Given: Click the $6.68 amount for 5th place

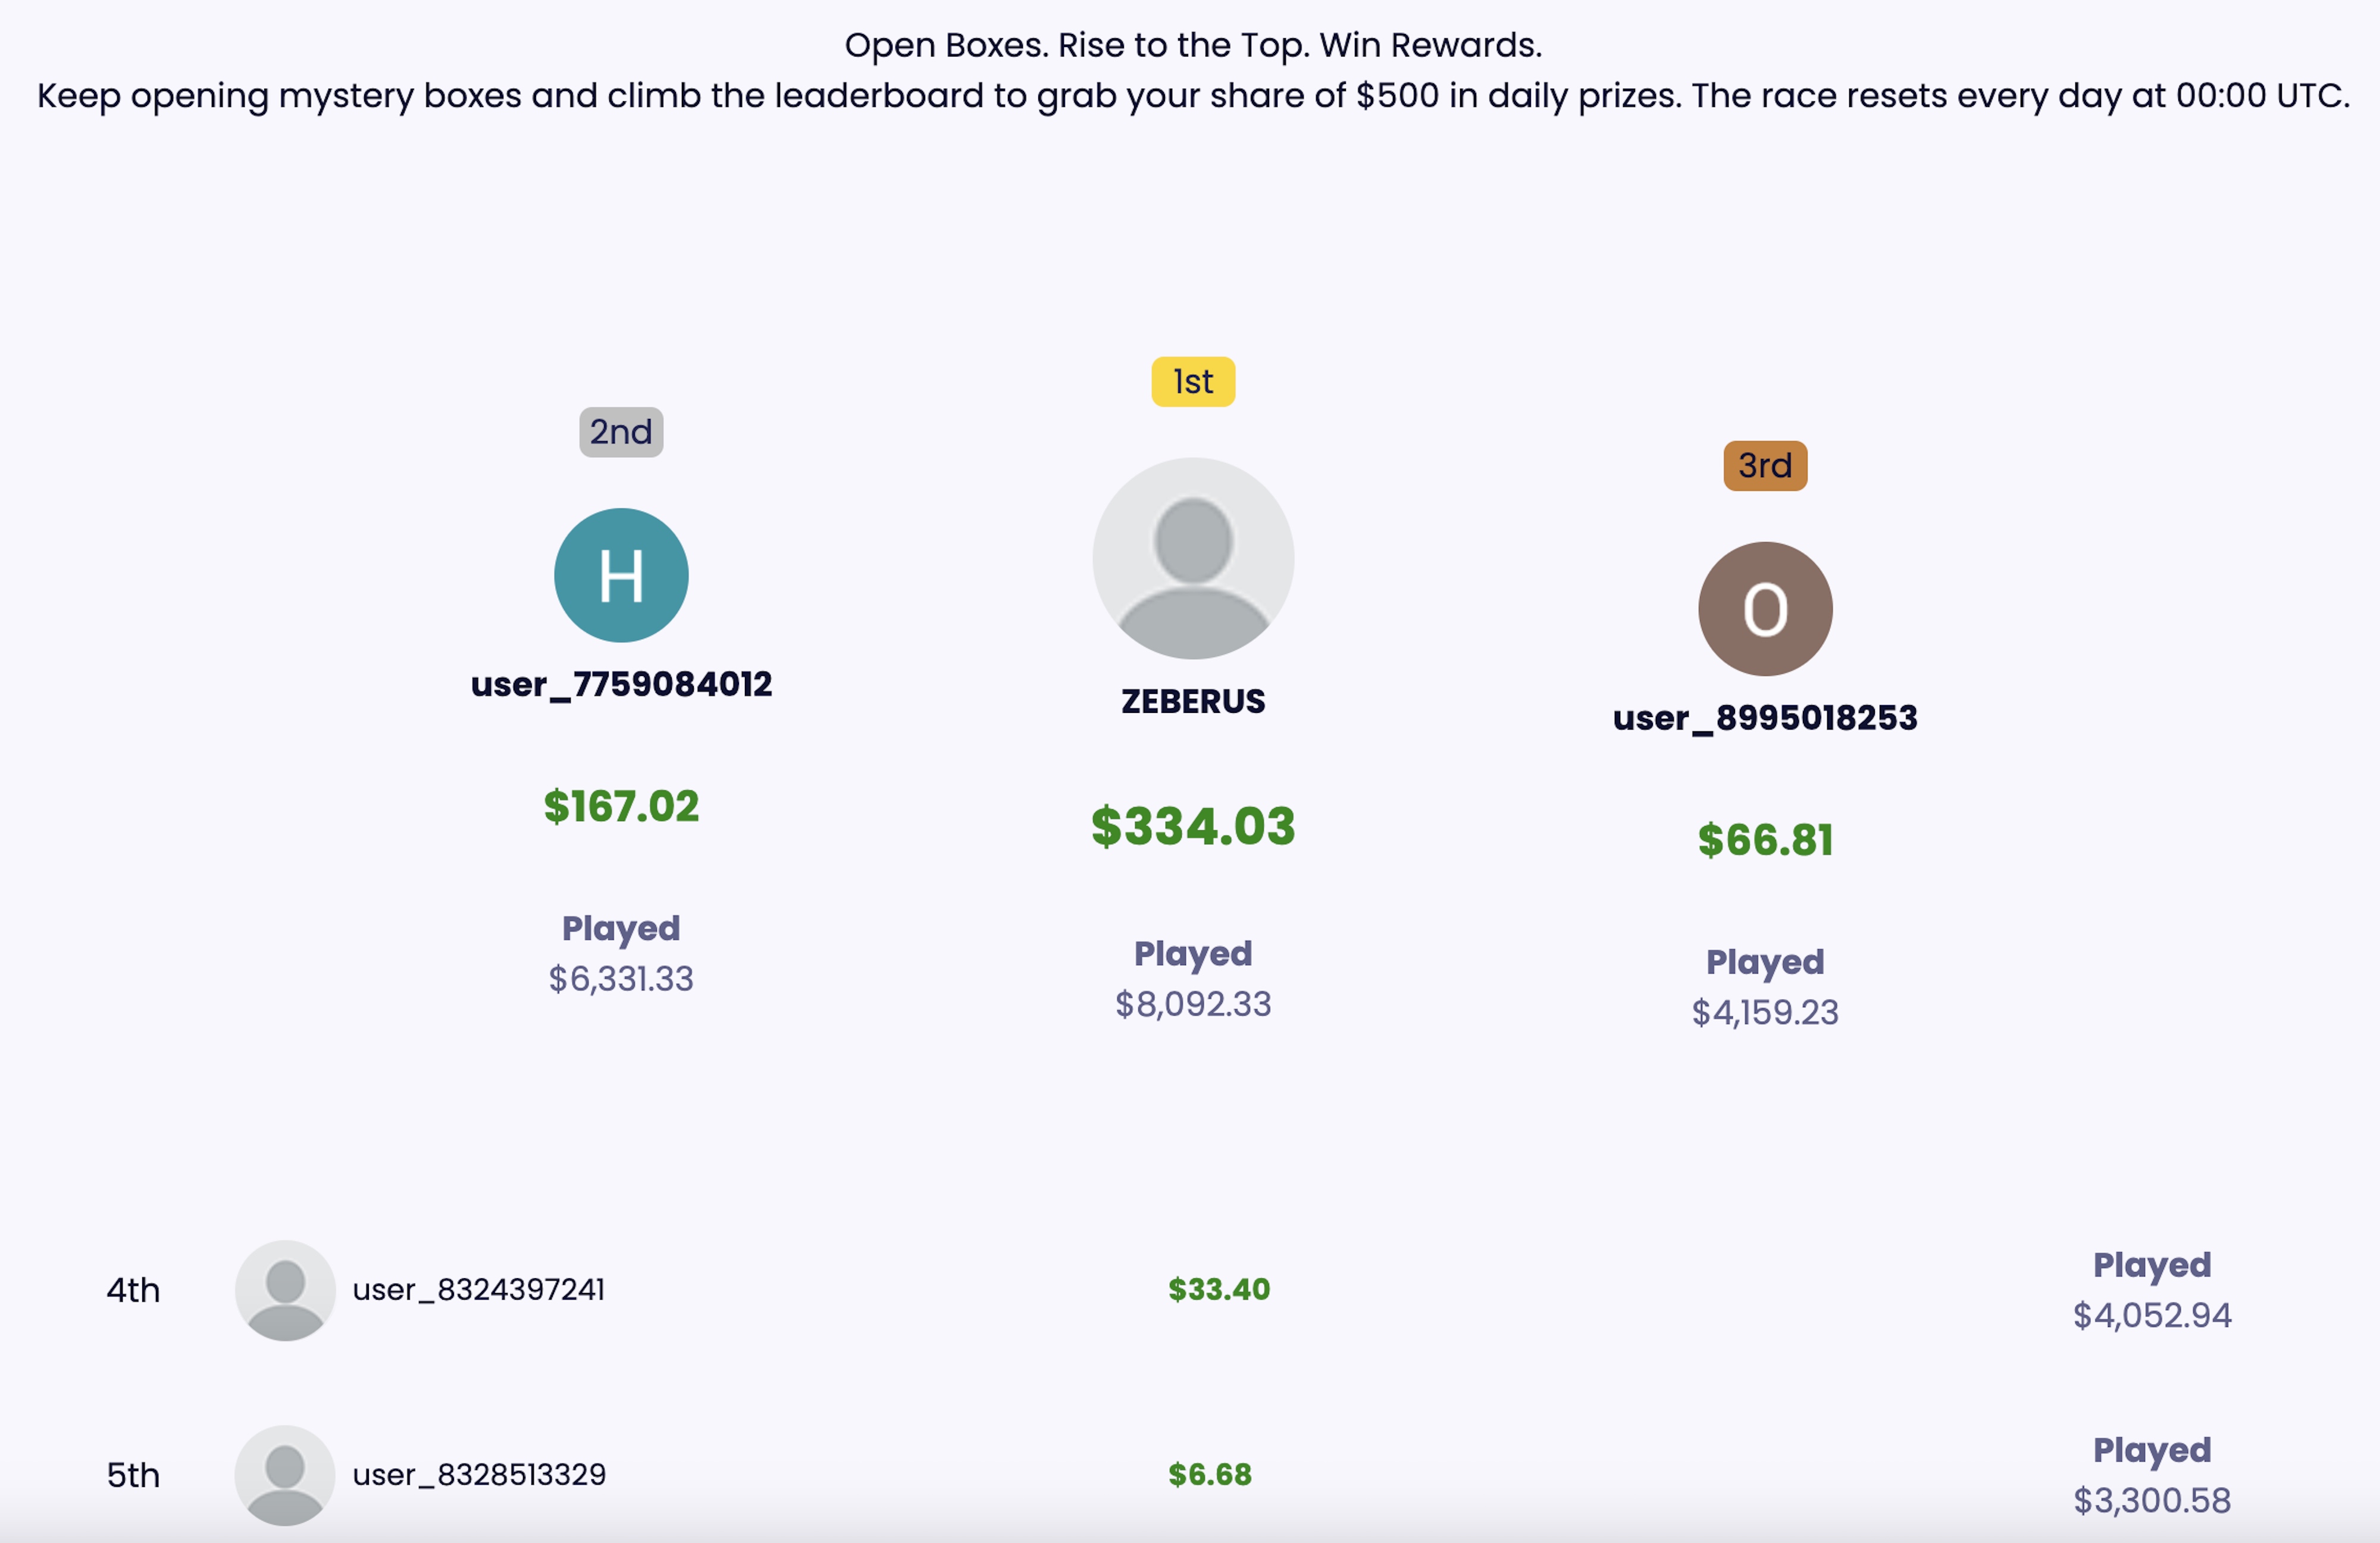Looking at the screenshot, I should [1210, 1474].
